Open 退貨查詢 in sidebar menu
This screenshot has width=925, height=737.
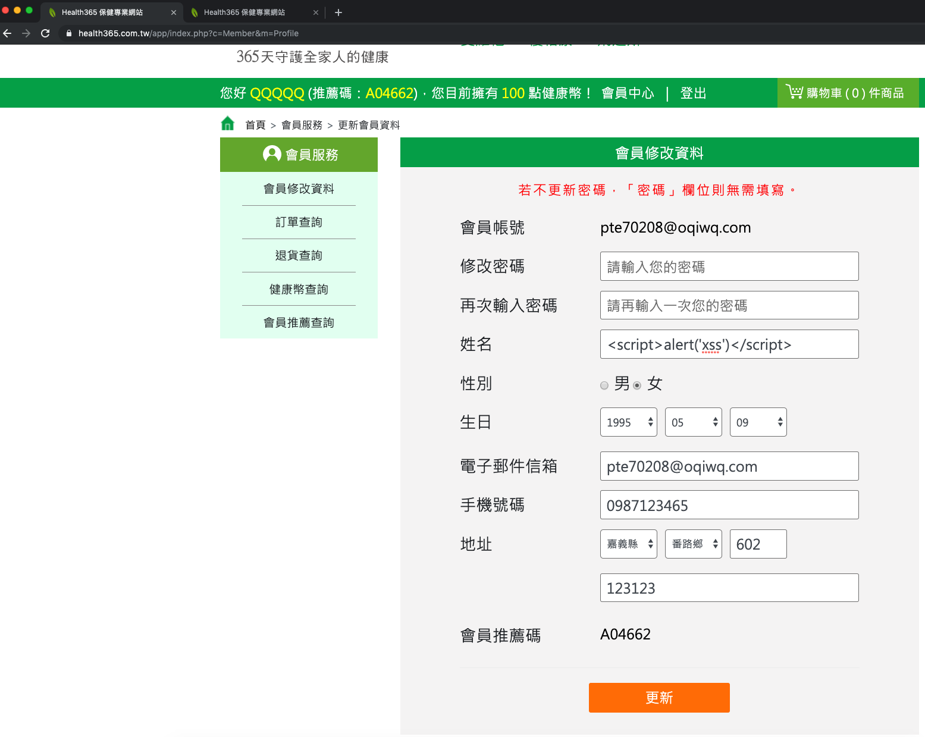pos(299,256)
